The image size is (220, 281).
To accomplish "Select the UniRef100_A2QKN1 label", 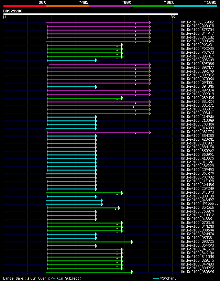I will pos(197,139).
